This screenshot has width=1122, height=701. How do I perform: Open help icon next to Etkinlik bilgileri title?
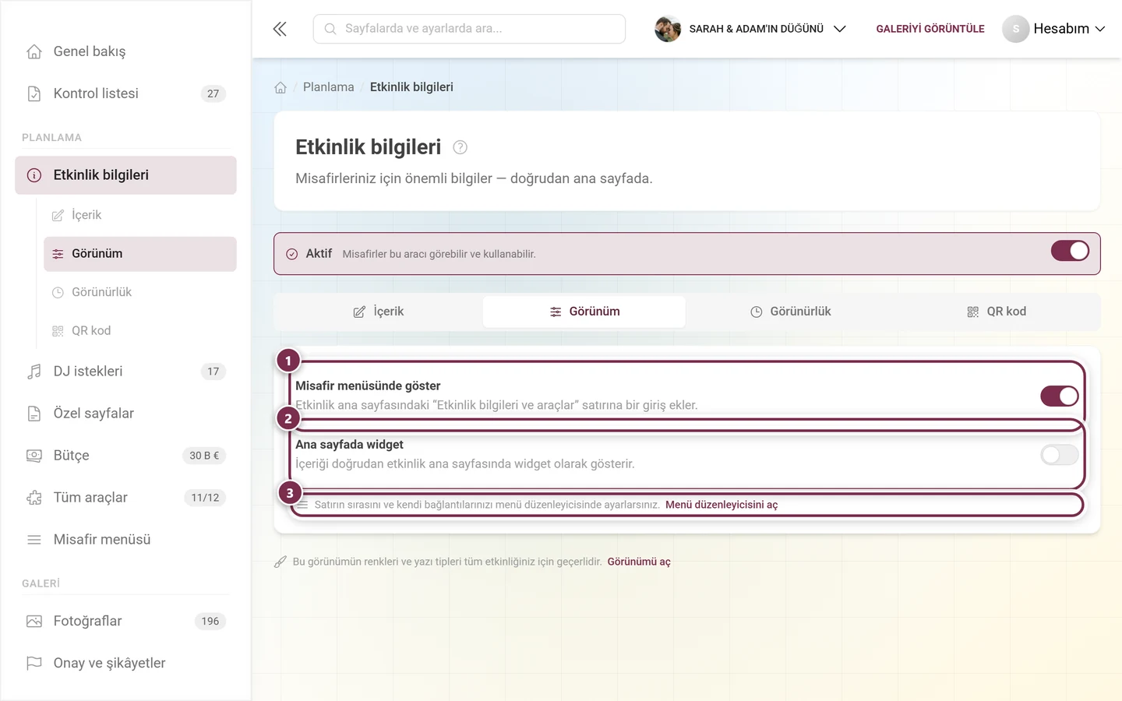(x=460, y=147)
